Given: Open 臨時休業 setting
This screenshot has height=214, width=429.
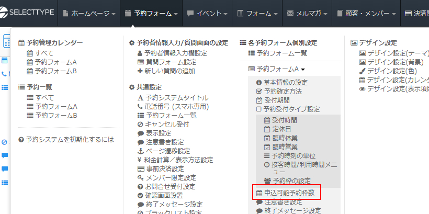Looking at the screenshot, I should pyautogui.click(x=281, y=138).
